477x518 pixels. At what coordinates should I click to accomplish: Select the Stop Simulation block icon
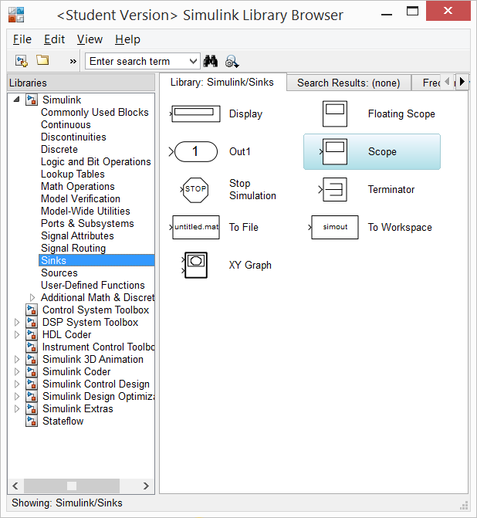click(x=195, y=190)
